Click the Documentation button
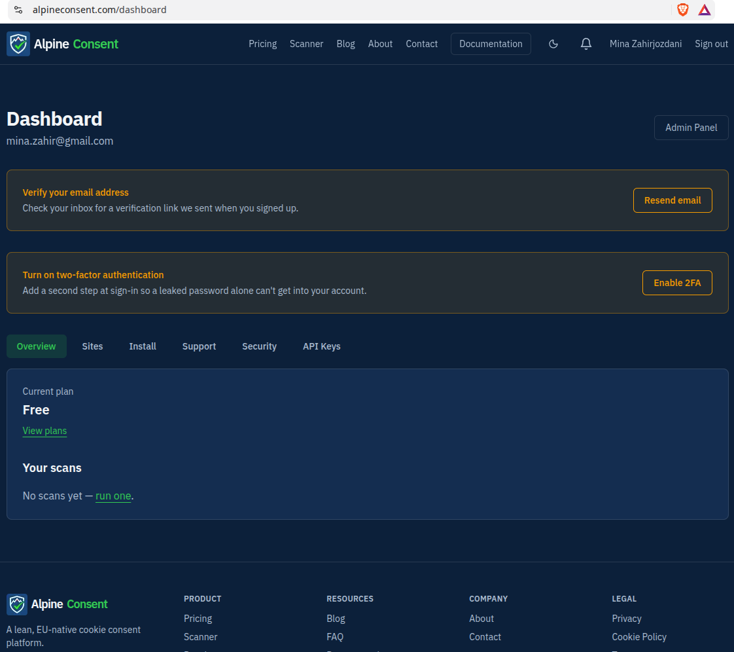 point(491,44)
